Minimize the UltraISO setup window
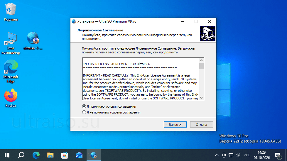This screenshot has width=287, height=161. tap(183, 21)
